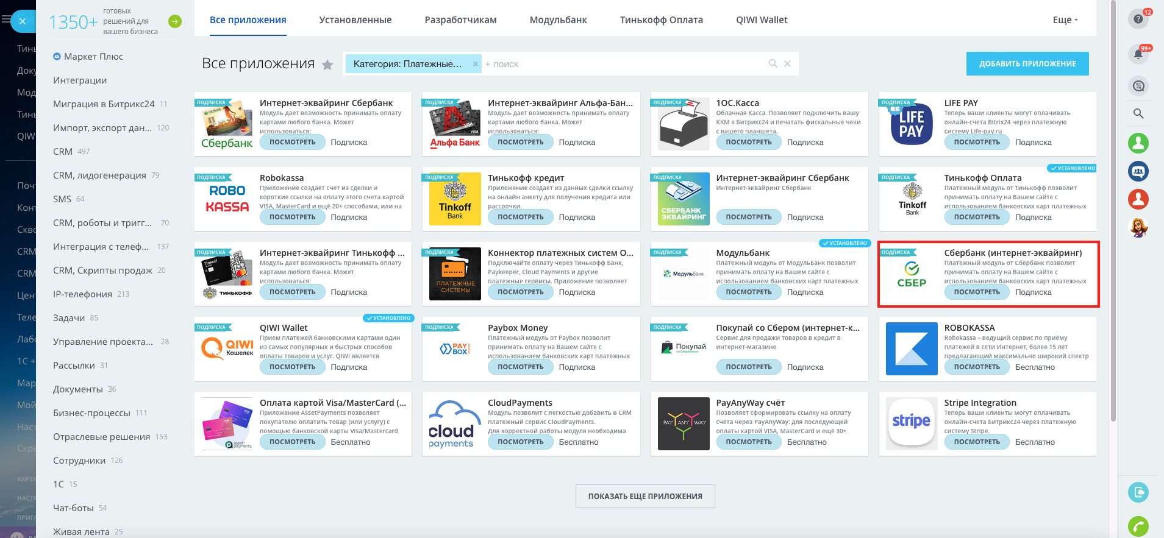Open the ROBOKASSA app title link
The width and height of the screenshot is (1164, 538).
coord(969,328)
